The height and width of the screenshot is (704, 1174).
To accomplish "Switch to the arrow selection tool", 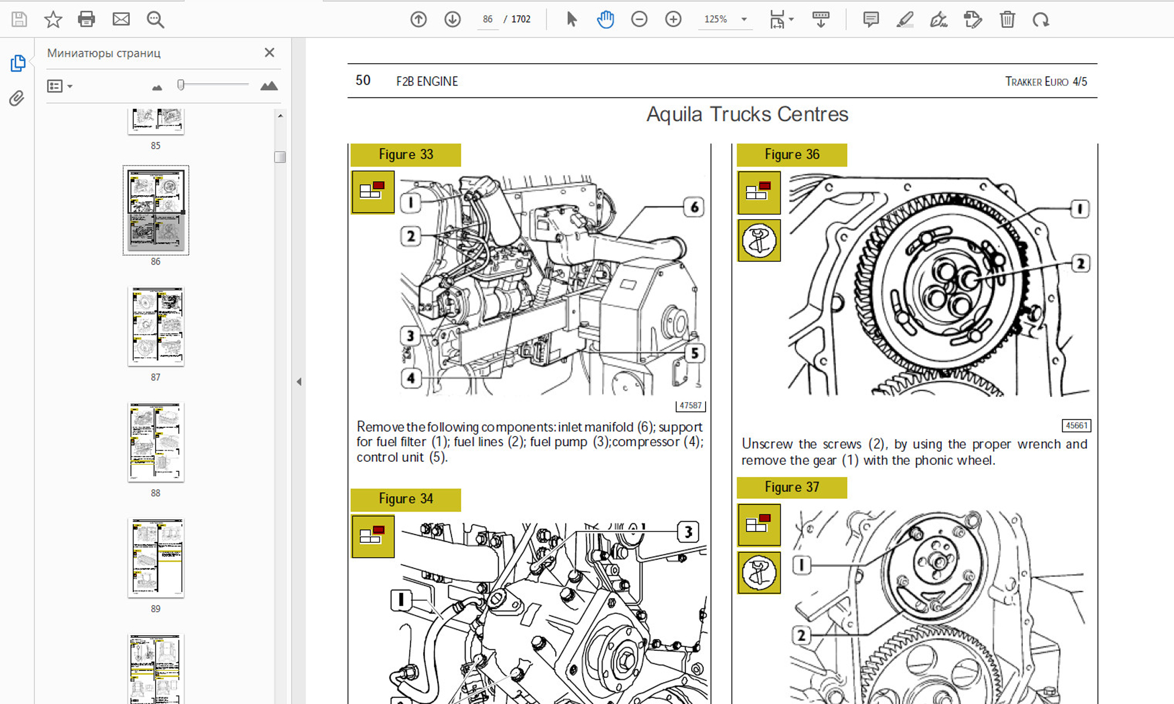I will coord(571,20).
